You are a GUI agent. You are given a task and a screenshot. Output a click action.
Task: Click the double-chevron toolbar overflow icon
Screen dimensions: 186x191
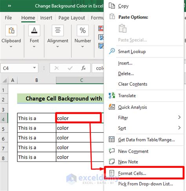[9, 6]
